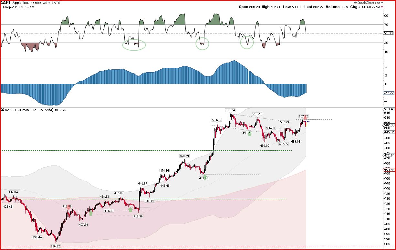Click the green up-arrow signal above 415.96

coord(130,210)
